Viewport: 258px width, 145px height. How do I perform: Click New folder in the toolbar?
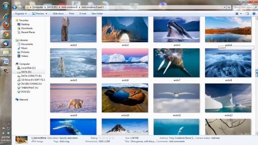tap(97, 14)
